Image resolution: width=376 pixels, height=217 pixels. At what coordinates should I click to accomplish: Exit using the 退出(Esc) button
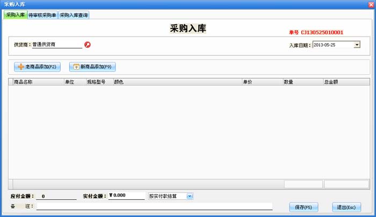pos(346,207)
